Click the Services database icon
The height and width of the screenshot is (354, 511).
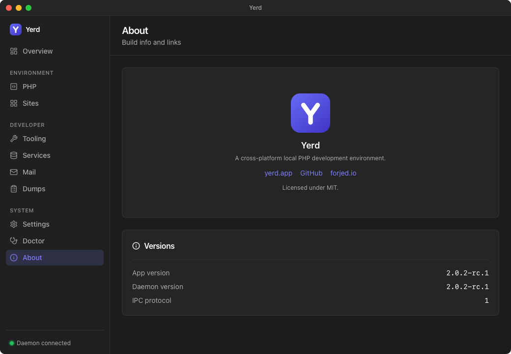coord(14,155)
